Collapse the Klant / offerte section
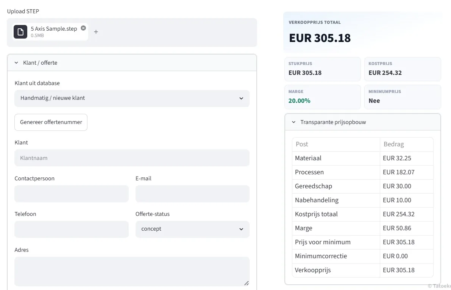This screenshot has width=451, height=290. 132,63
